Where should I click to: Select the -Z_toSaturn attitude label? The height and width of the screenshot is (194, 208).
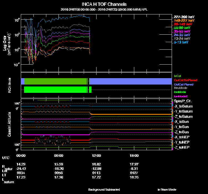click(183, 117)
